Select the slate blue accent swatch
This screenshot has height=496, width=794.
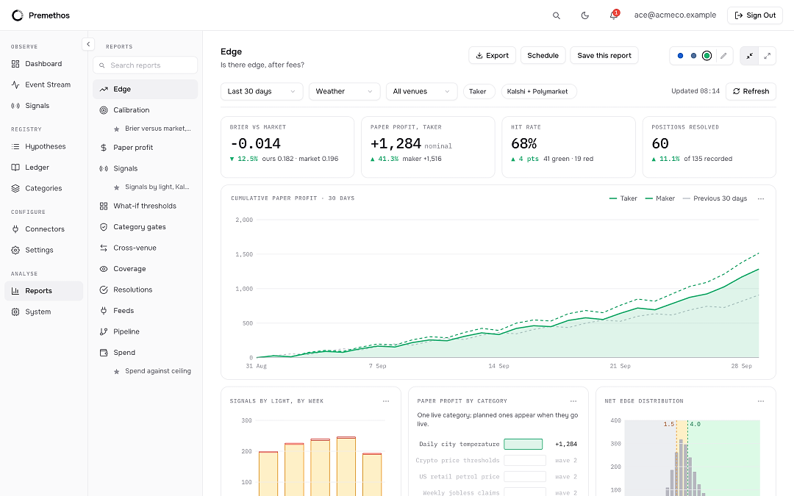pyautogui.click(x=693, y=56)
